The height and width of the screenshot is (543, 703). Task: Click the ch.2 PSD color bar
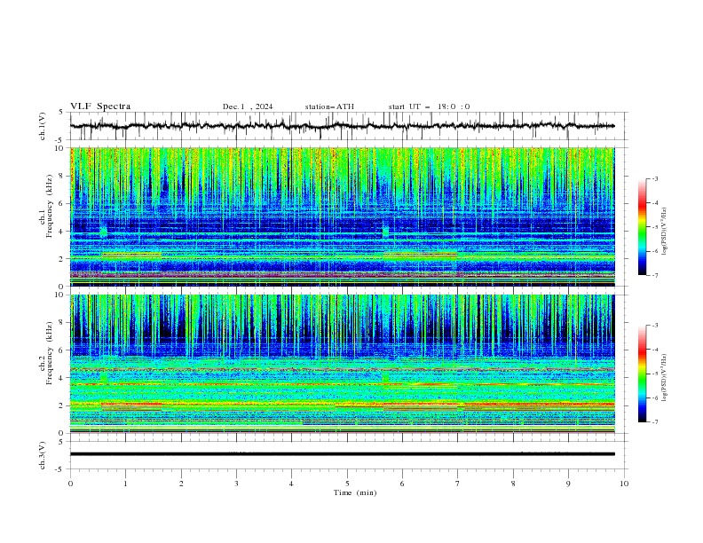pyautogui.click(x=642, y=374)
